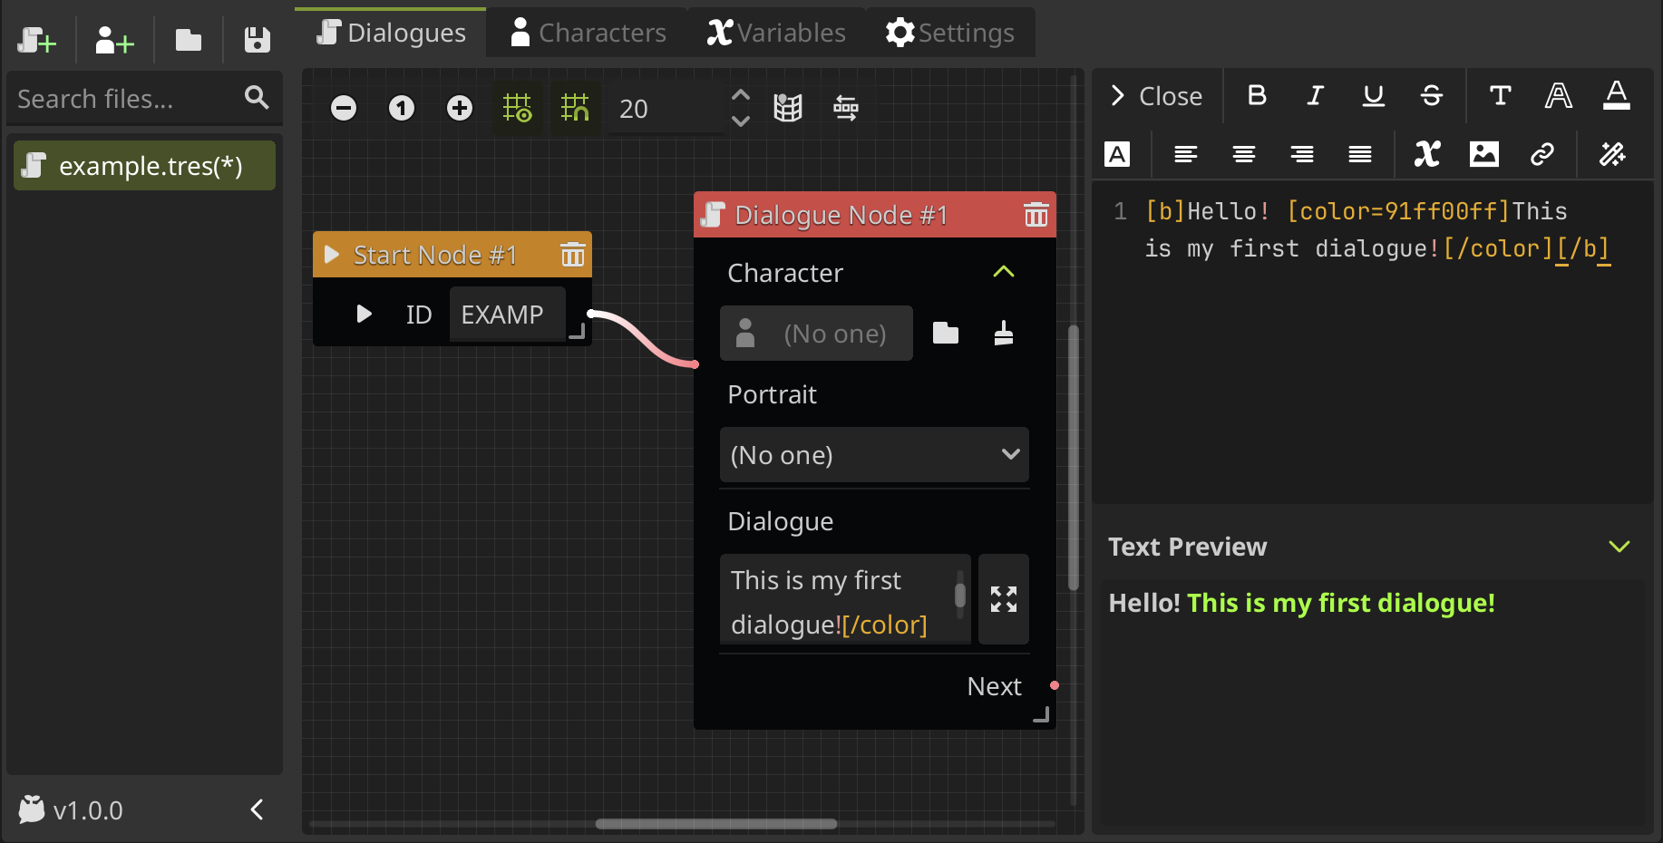
Task: Create a new dialogue file
Action: [37, 40]
